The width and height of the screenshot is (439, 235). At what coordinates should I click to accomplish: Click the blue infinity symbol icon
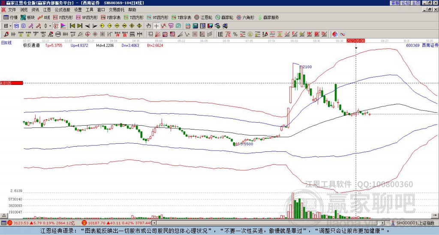(x=343, y=34)
